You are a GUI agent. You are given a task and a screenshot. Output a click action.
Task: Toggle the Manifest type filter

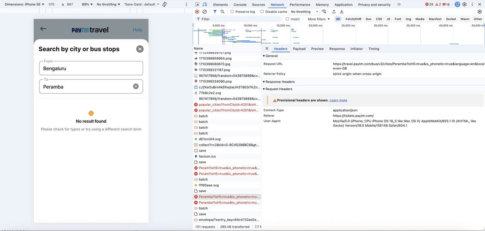(x=435, y=19)
